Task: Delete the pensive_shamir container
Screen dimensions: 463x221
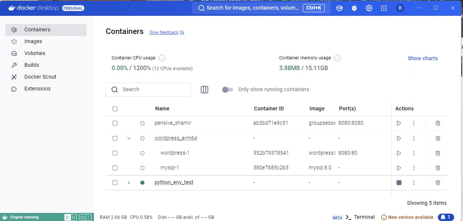Action: point(438,123)
